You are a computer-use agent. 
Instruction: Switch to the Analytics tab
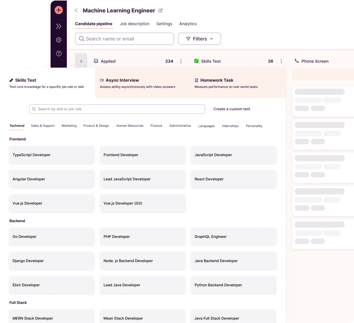click(x=188, y=24)
